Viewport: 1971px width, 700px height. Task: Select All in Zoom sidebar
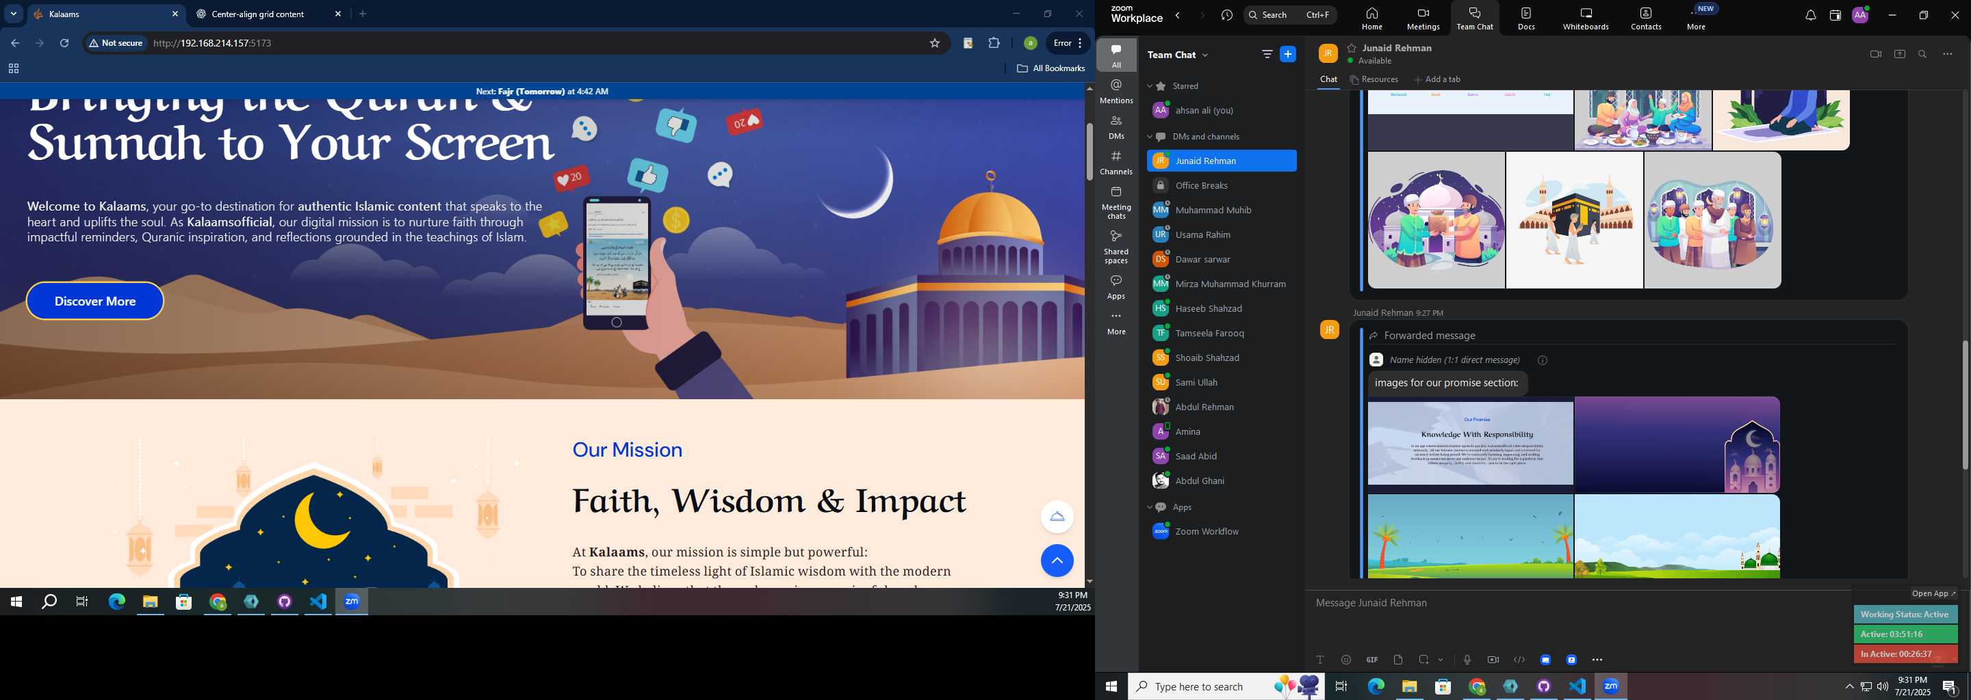pyautogui.click(x=1116, y=55)
